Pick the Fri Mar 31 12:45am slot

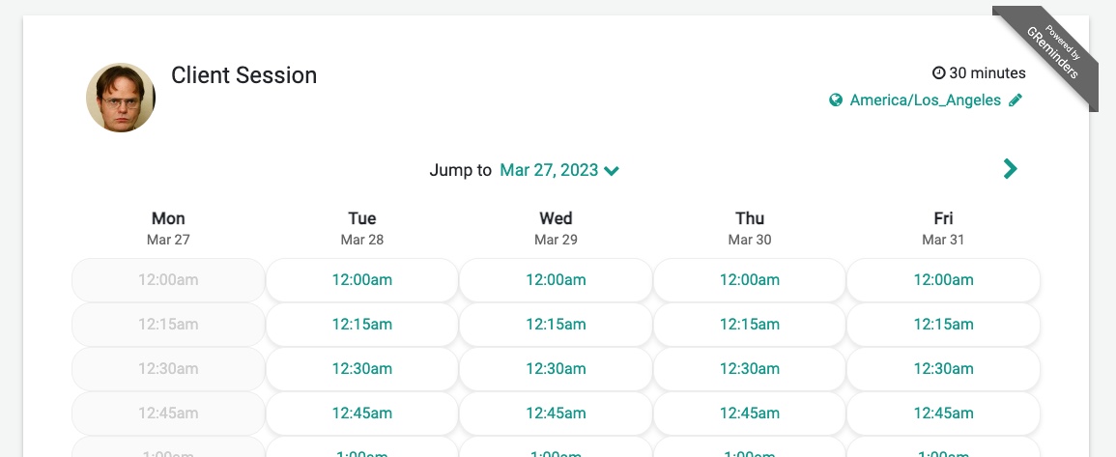[x=943, y=413]
